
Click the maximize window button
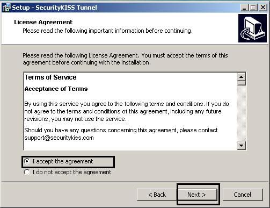[253, 8]
